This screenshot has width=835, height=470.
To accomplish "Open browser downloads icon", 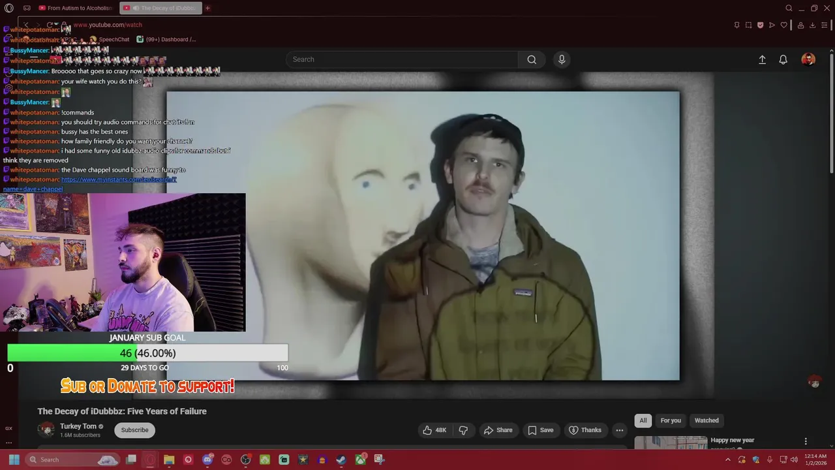I will pyautogui.click(x=812, y=25).
